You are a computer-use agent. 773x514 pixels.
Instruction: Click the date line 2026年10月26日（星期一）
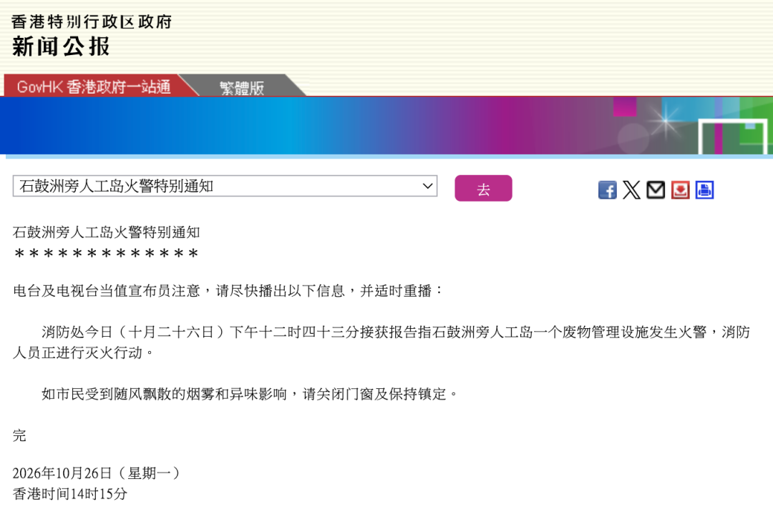pyautogui.click(x=97, y=473)
